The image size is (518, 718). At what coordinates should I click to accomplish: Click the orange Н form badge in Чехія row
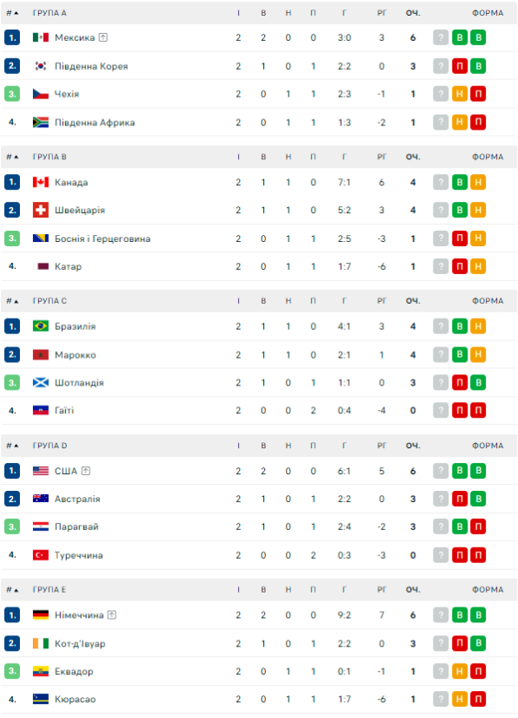460,94
